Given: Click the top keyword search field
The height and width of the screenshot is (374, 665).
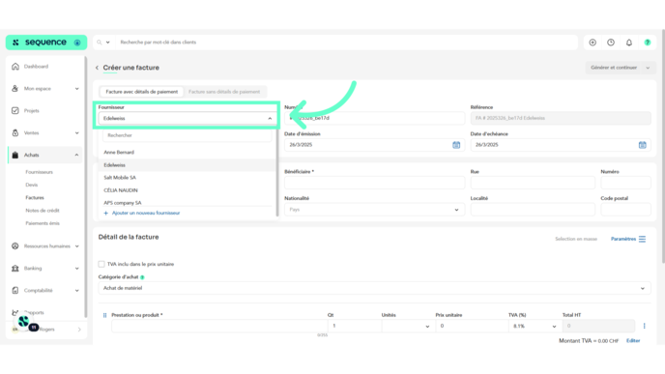Looking at the screenshot, I should (x=347, y=43).
